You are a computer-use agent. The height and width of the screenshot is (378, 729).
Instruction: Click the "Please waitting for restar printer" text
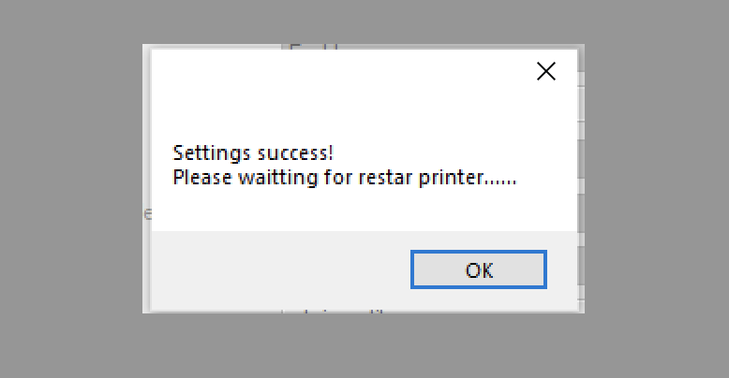344,176
